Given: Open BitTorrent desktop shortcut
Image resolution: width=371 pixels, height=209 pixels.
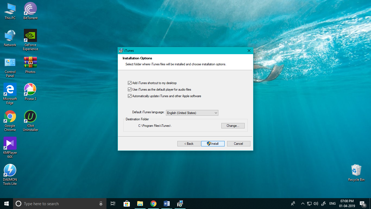Looking at the screenshot, I should [x=30, y=11].
